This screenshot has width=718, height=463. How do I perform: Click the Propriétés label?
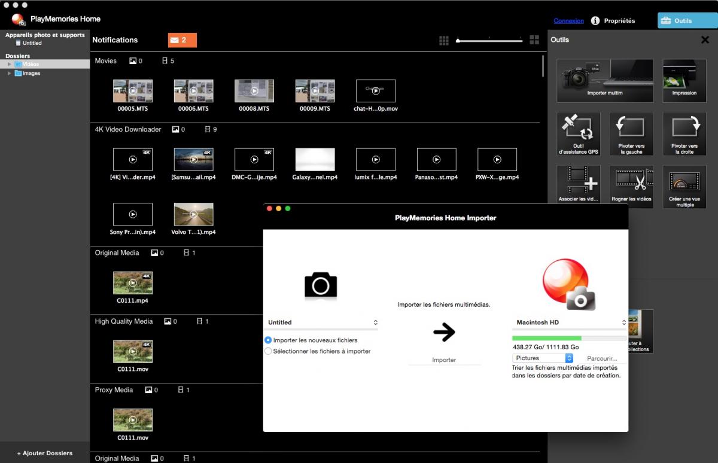pyautogui.click(x=619, y=20)
